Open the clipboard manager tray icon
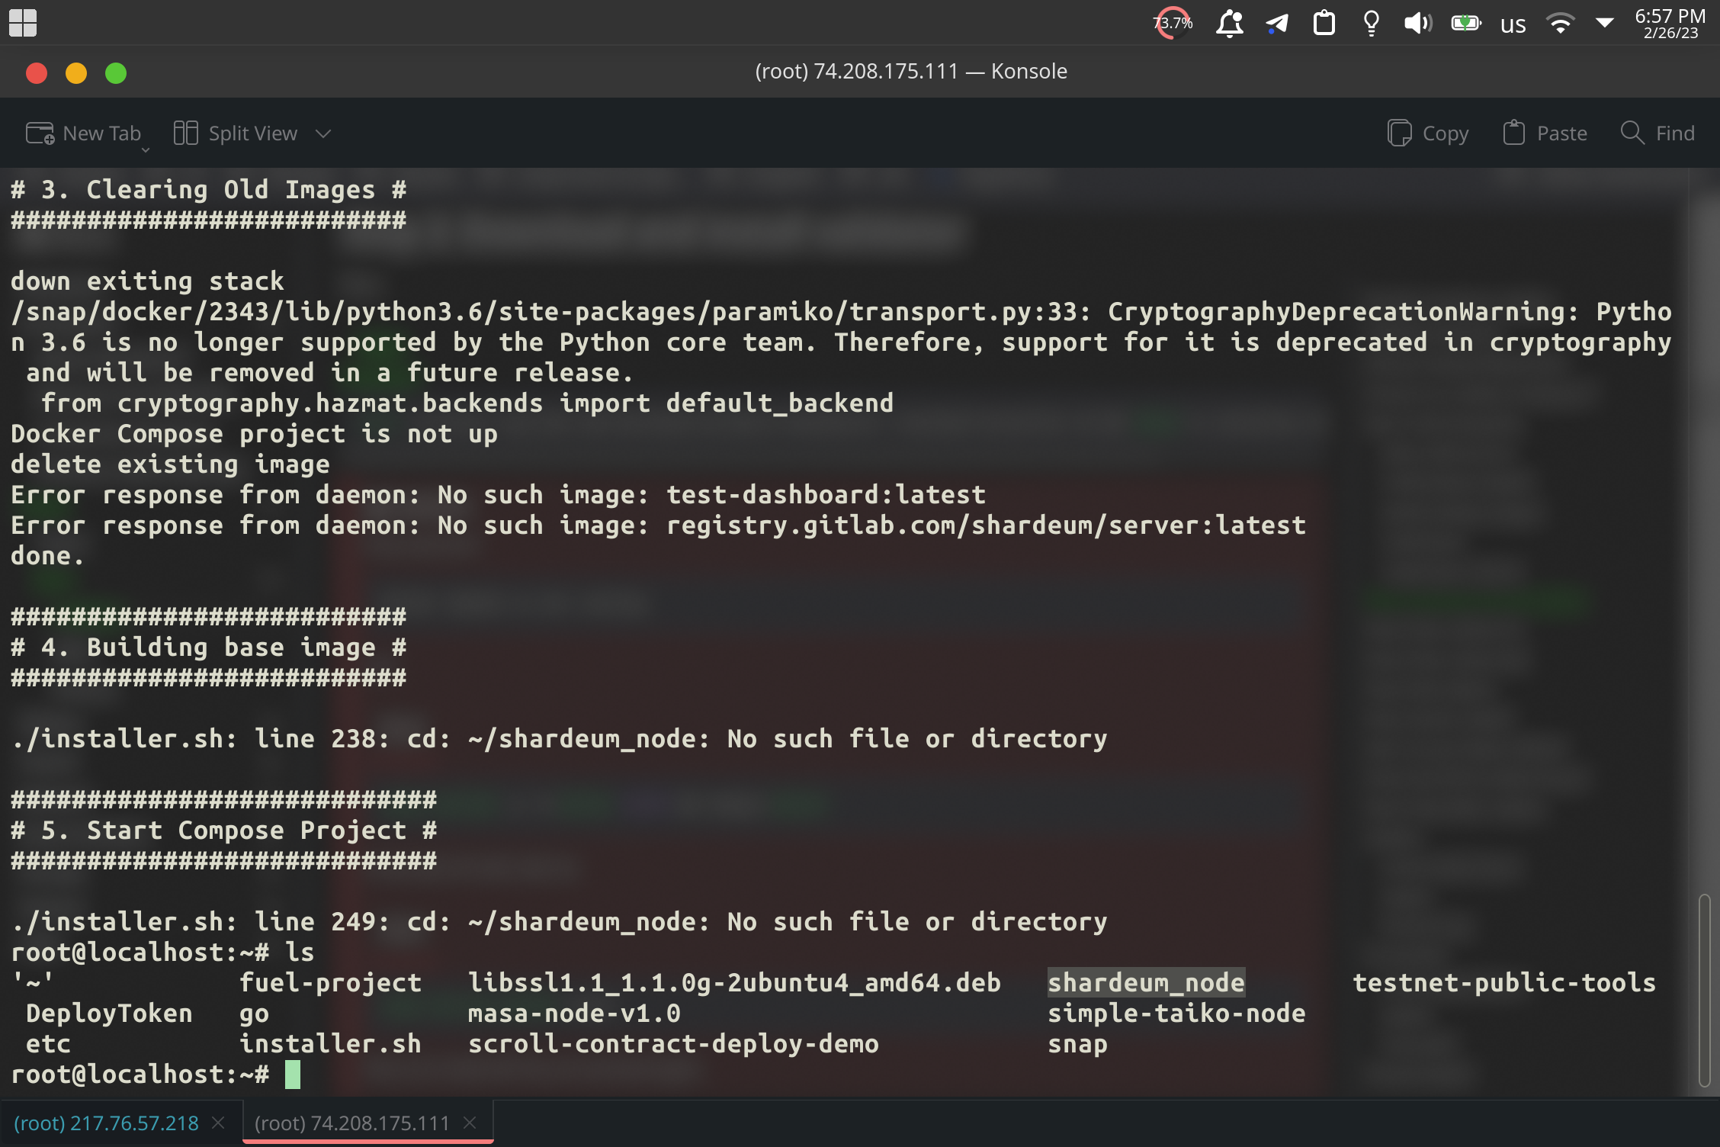This screenshot has width=1720, height=1147. click(1324, 24)
